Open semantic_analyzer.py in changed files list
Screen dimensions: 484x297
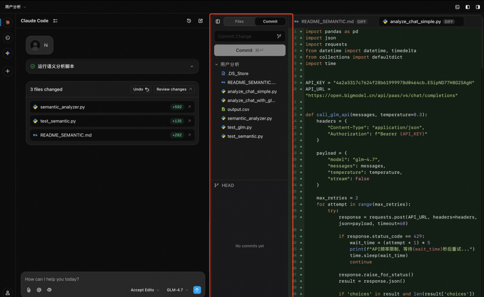point(112,107)
